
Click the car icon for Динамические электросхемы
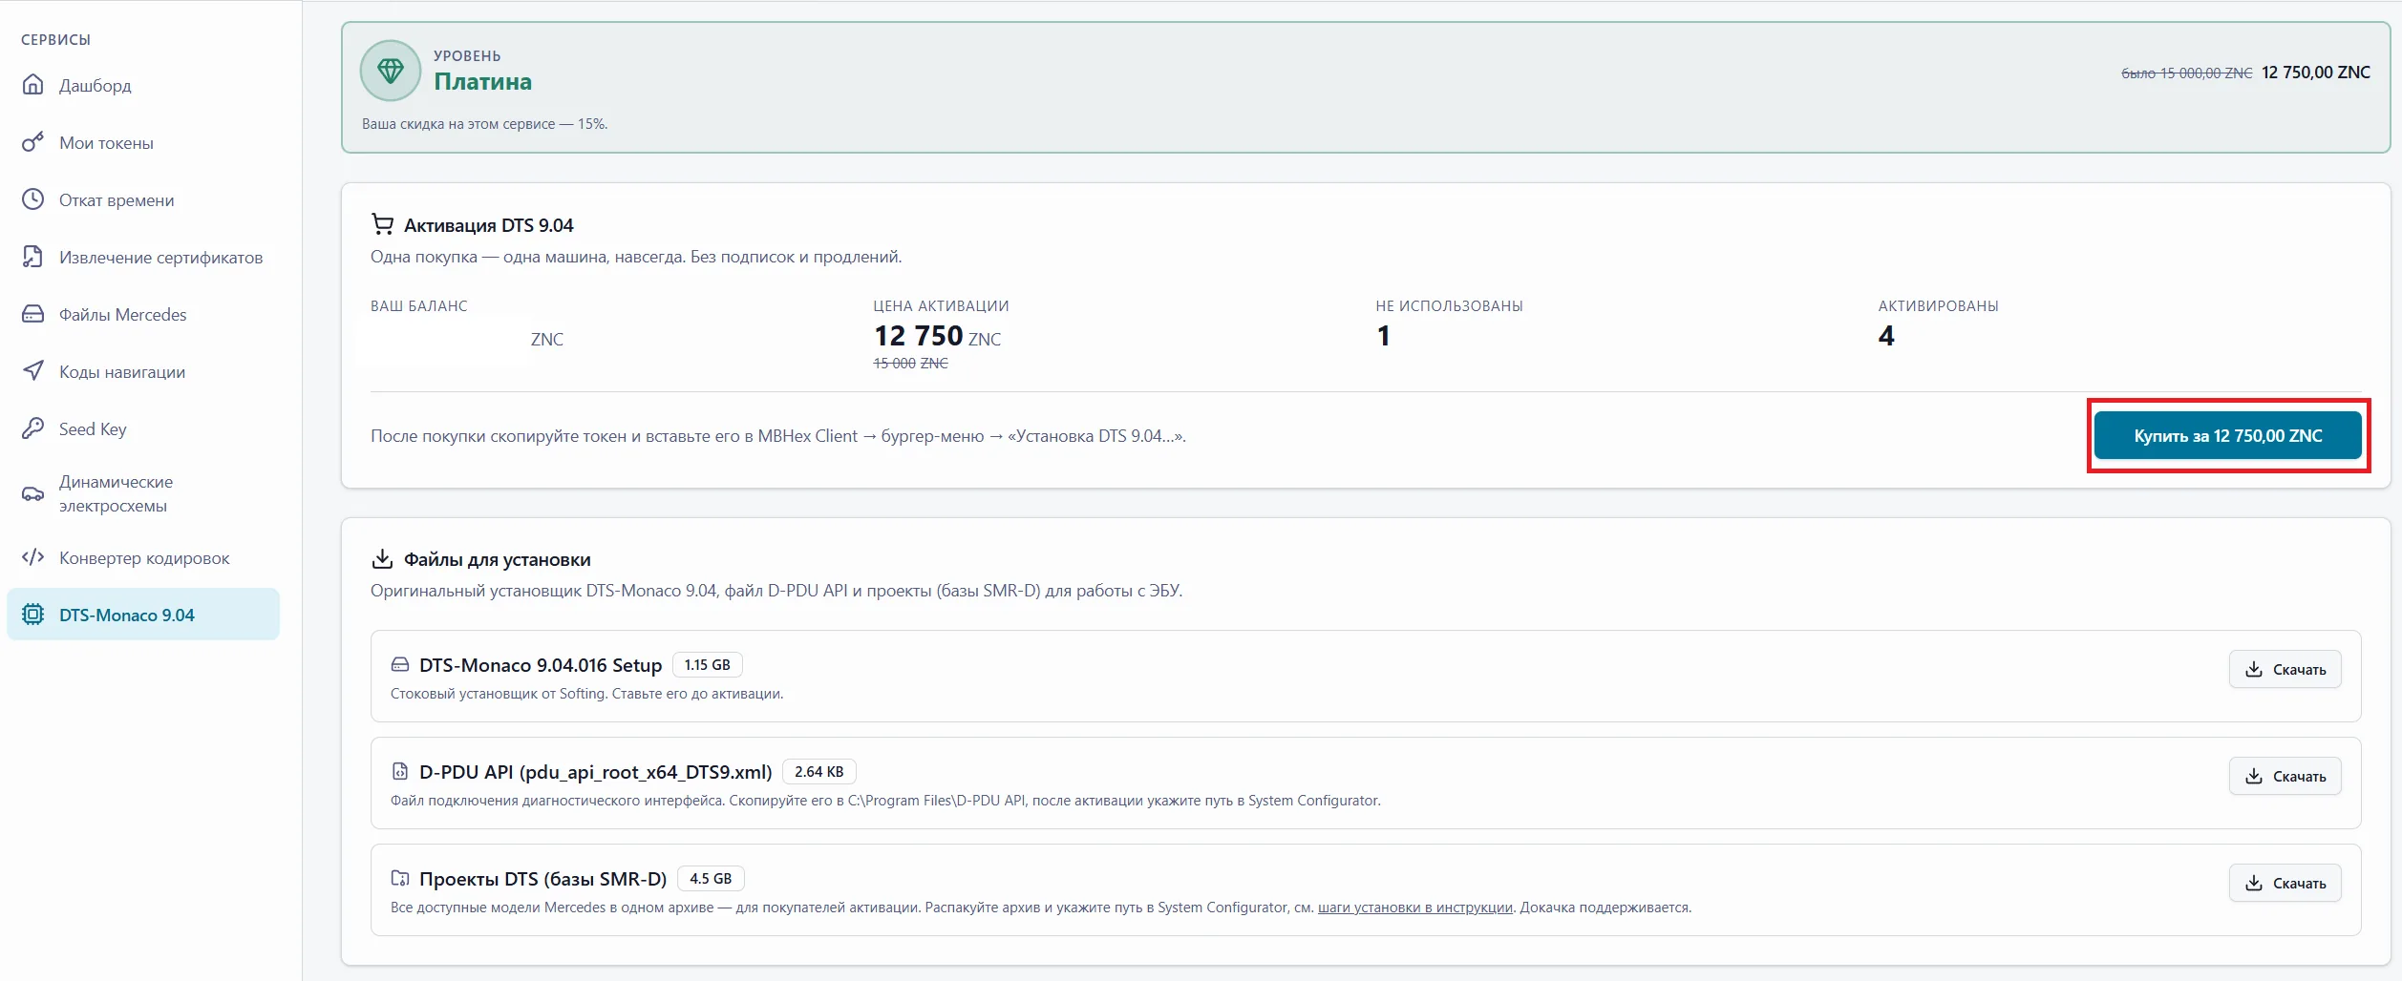tap(32, 493)
